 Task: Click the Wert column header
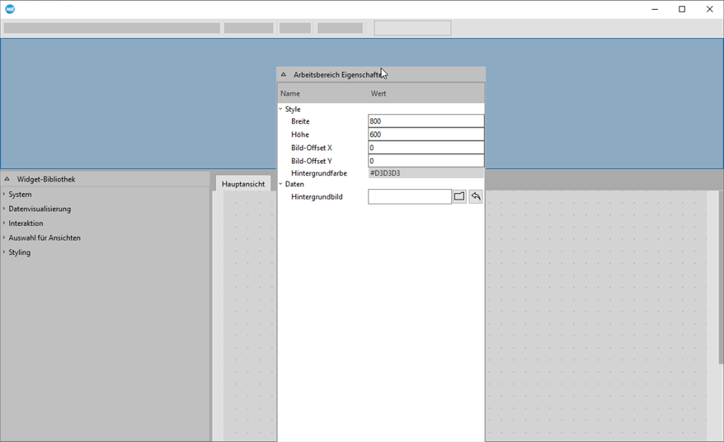pos(378,94)
